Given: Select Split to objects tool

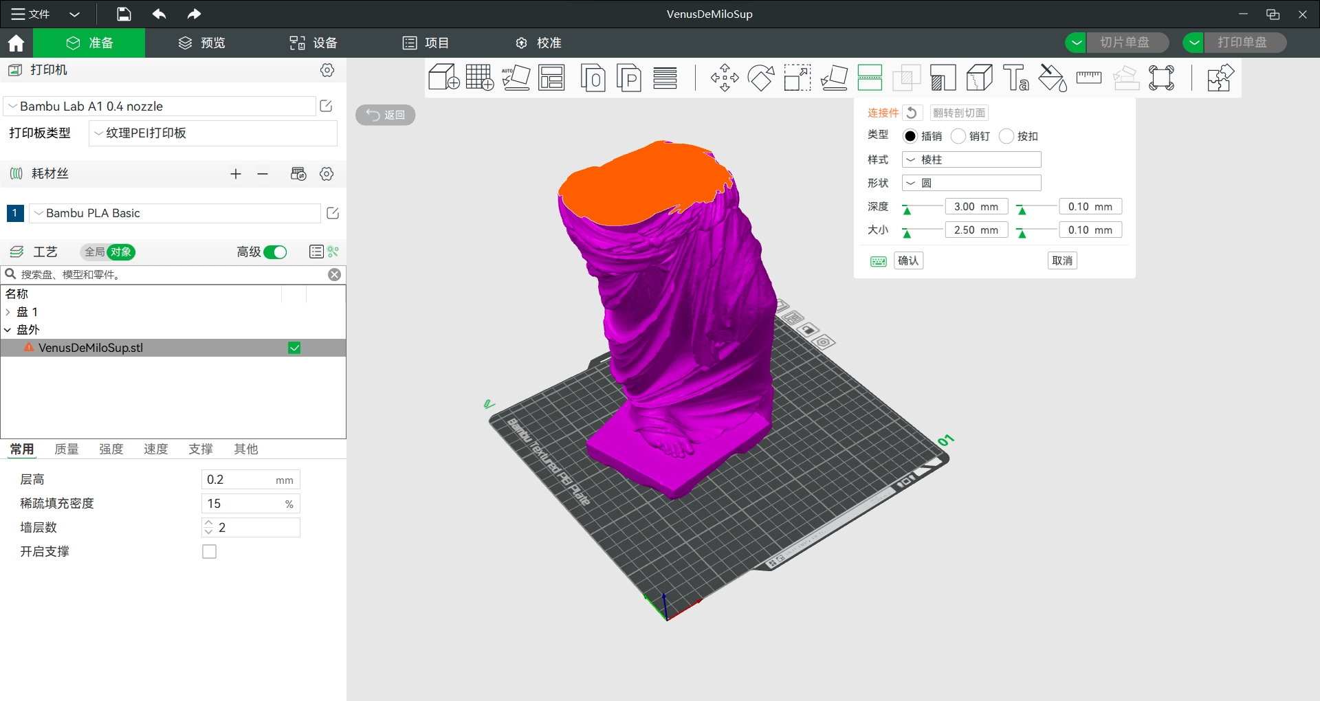Looking at the screenshot, I should [593, 78].
